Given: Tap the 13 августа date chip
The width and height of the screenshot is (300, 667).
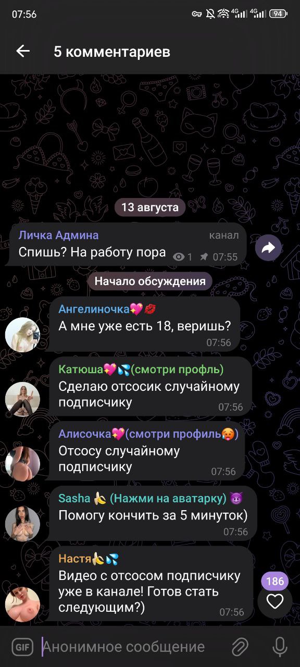Looking at the screenshot, I should (150, 207).
